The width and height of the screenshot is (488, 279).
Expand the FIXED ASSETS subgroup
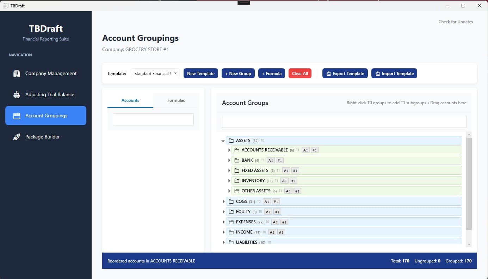pyautogui.click(x=229, y=170)
